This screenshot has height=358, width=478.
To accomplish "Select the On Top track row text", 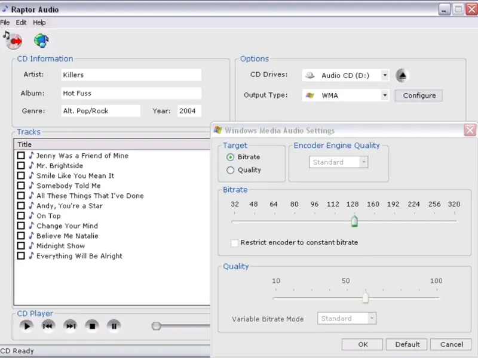I will tap(48, 216).
